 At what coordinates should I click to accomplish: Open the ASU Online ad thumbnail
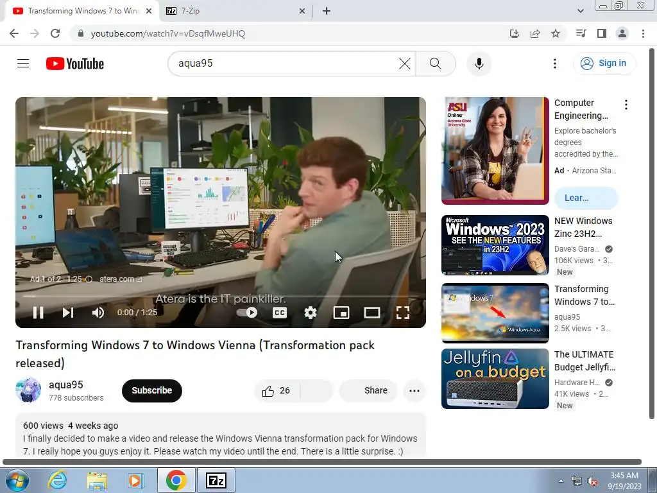click(x=495, y=151)
